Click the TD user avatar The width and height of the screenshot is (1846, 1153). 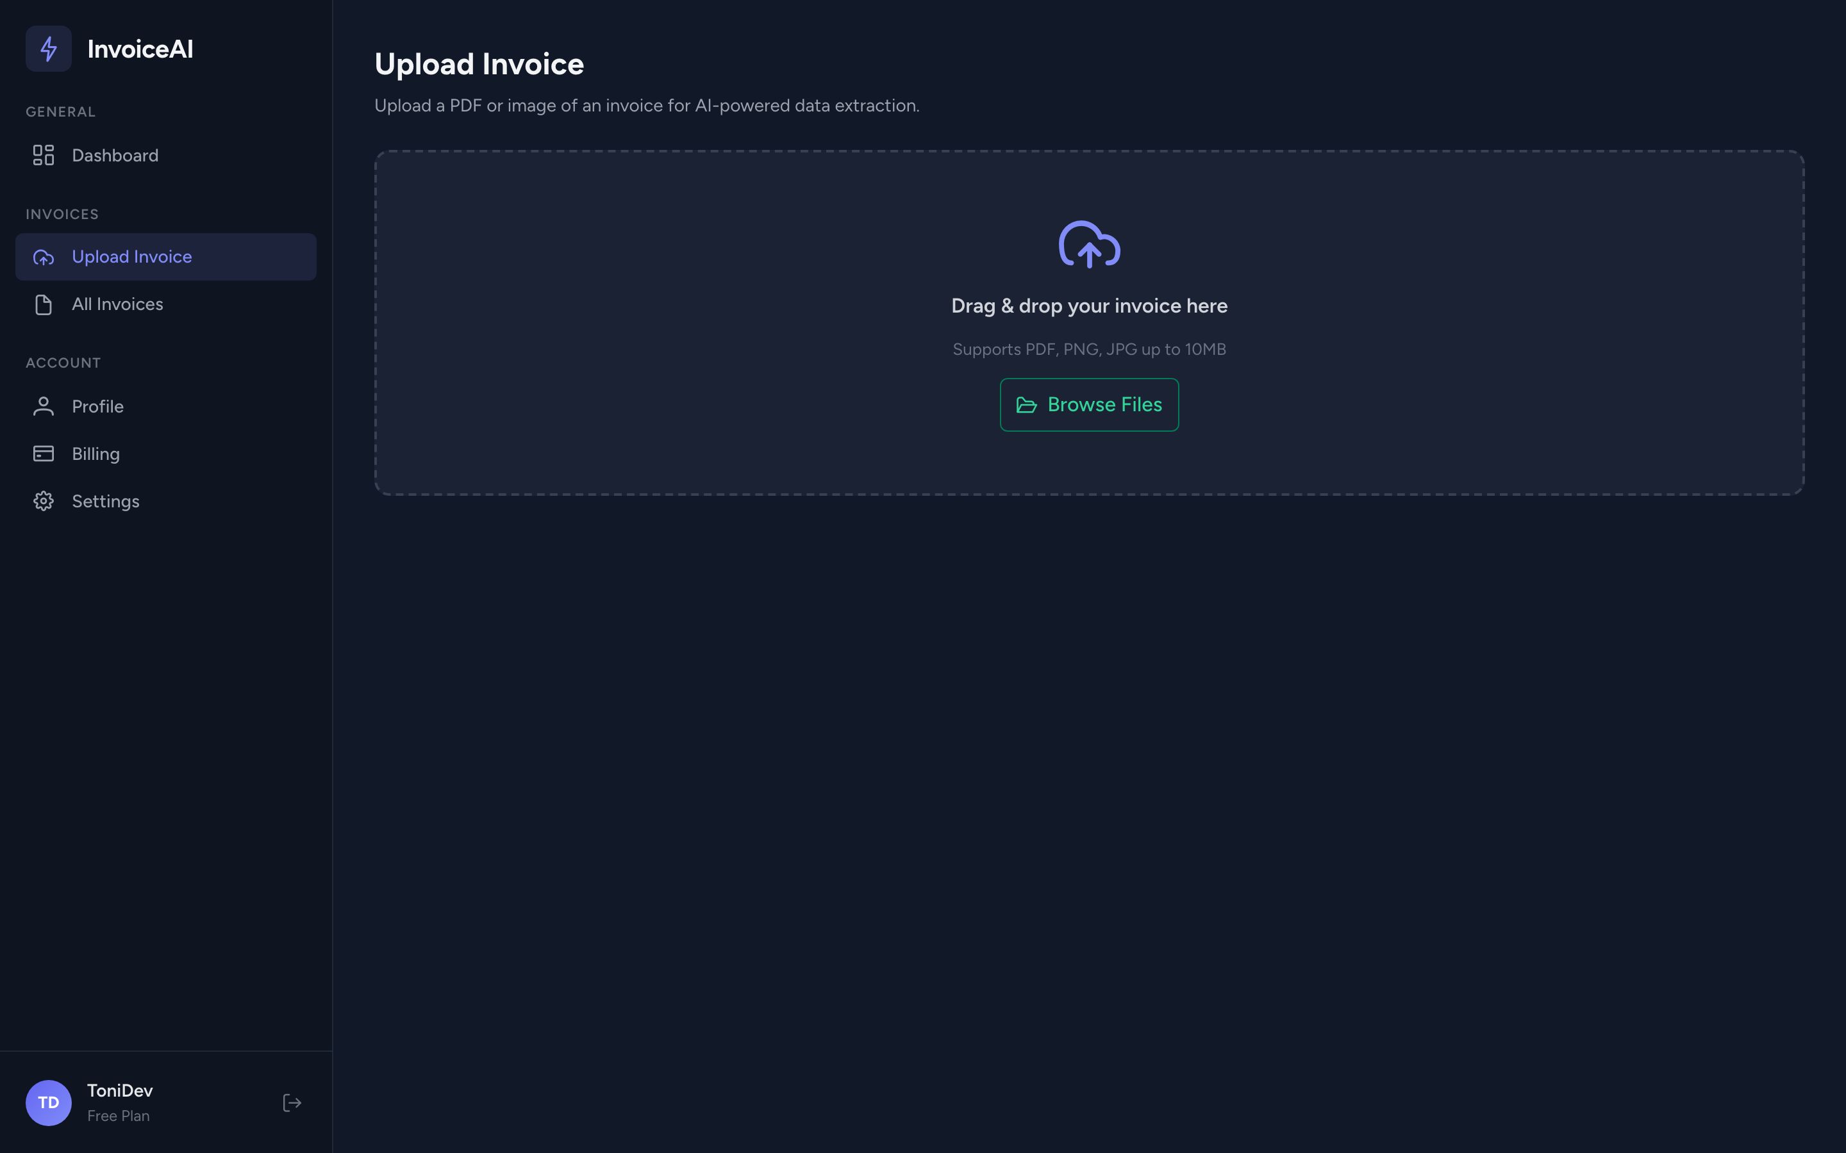[x=48, y=1102]
